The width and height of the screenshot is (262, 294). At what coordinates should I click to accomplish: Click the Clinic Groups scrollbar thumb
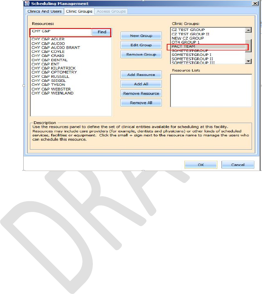tap(248, 46)
